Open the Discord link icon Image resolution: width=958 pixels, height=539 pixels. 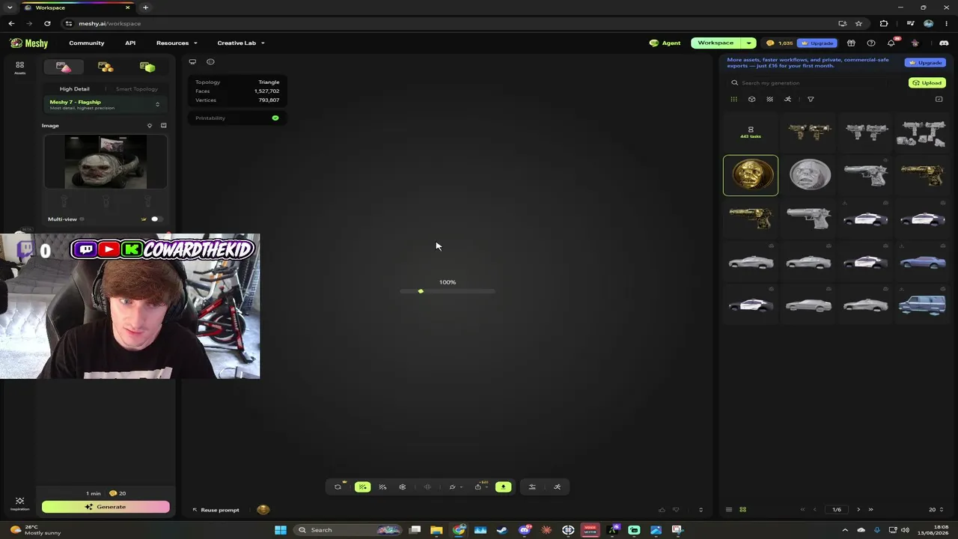tap(944, 43)
